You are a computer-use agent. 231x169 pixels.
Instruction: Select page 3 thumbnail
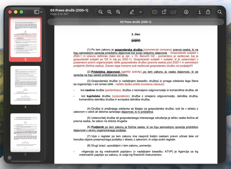click(25, 37)
